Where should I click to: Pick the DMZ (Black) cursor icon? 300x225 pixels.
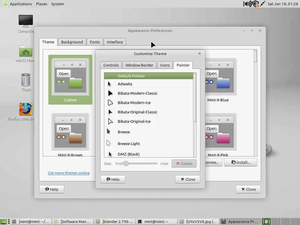(110, 154)
